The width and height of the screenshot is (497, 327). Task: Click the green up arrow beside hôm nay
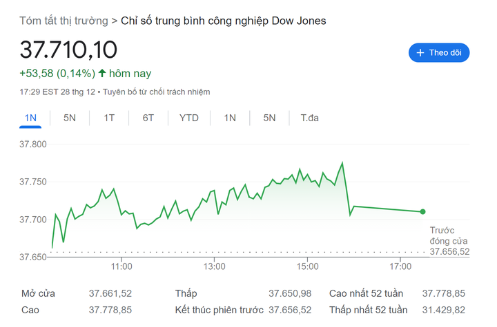(x=102, y=73)
